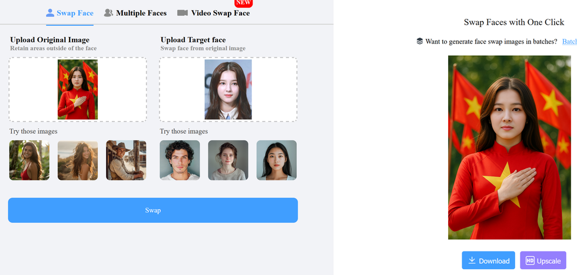This screenshot has height=275, width=577.
Task: Click the red NEW badge
Action: coord(243,3)
